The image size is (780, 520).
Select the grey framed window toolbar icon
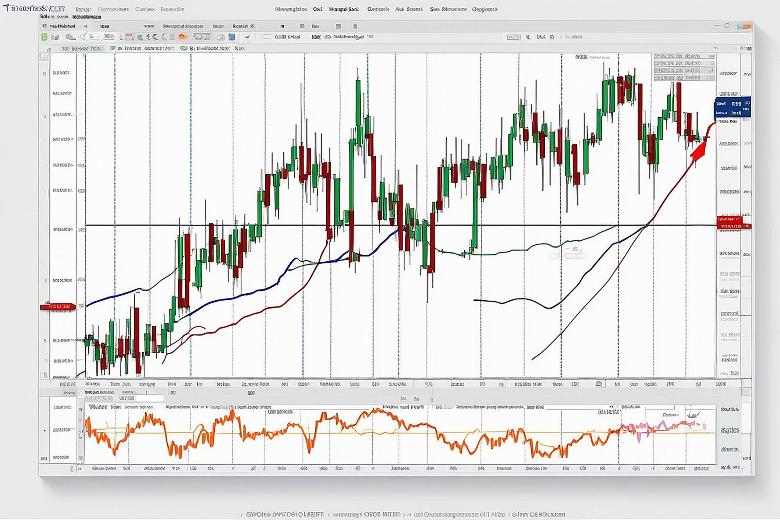coord(221,37)
